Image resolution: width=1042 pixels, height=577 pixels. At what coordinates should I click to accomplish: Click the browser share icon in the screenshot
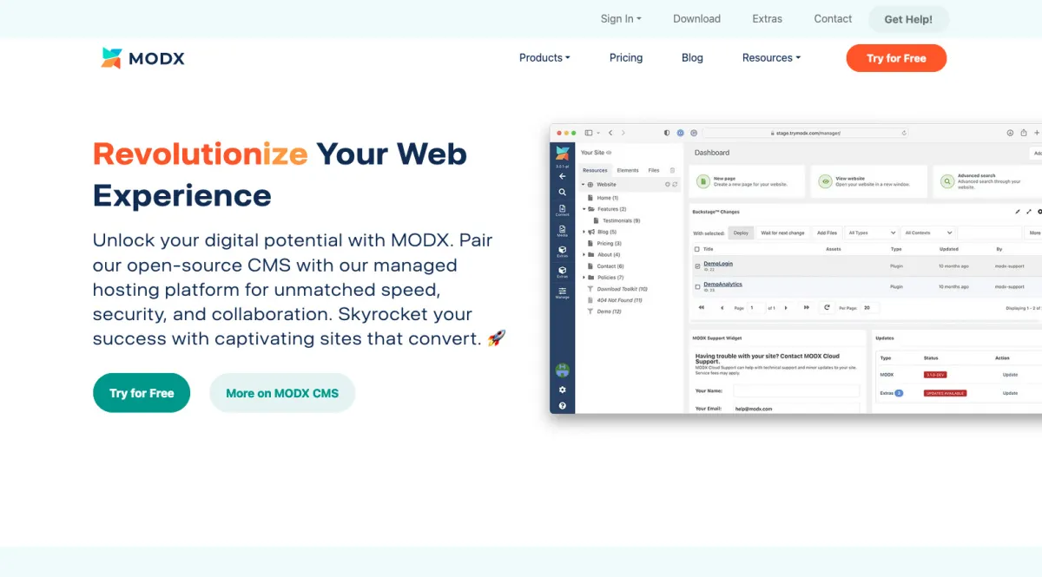point(1024,133)
